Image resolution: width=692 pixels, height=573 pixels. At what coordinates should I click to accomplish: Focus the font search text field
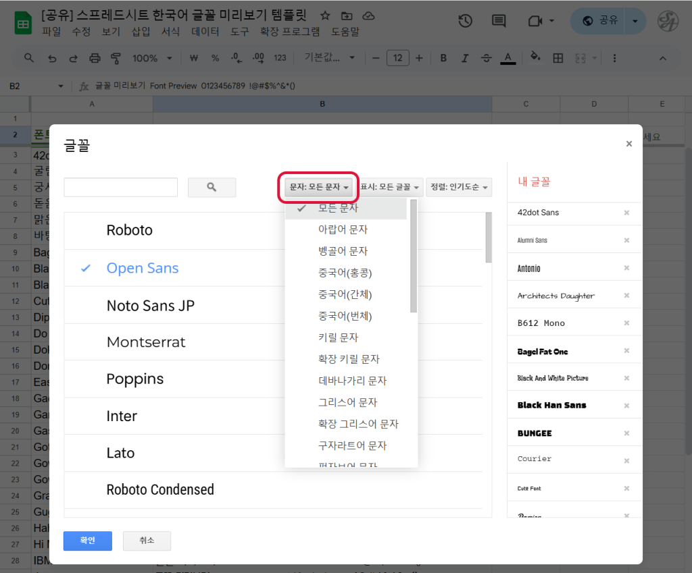coord(120,187)
